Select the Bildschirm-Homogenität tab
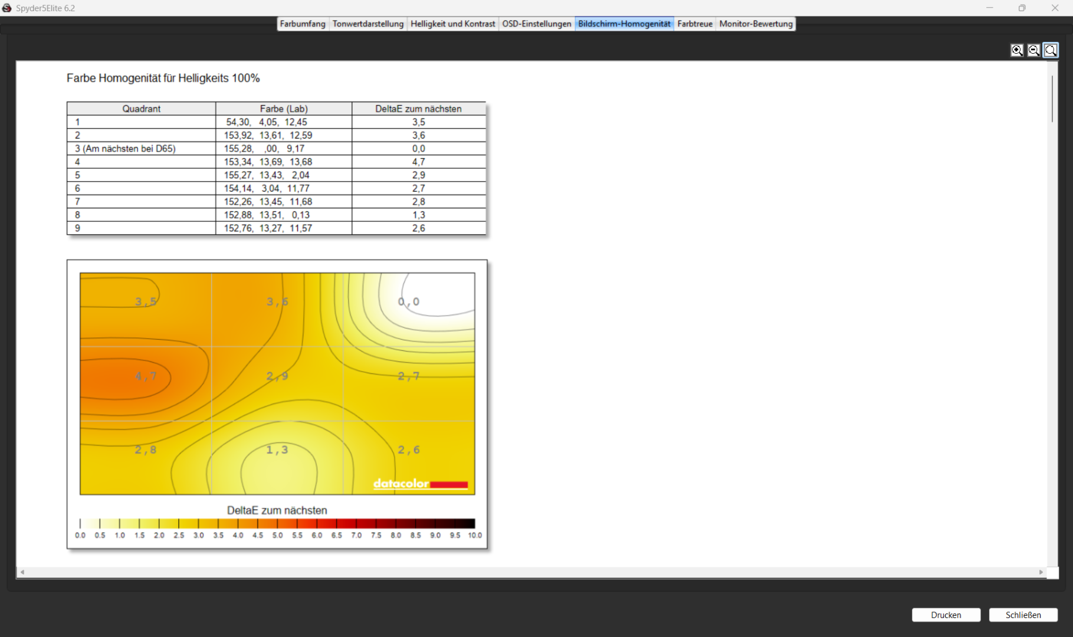Viewport: 1073px width, 637px height. tap(624, 24)
